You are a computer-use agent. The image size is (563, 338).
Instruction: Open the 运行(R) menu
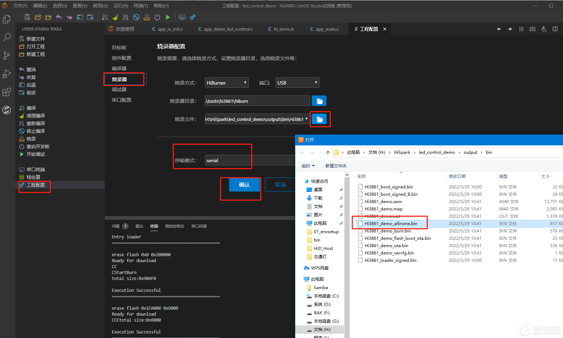(x=121, y=6)
